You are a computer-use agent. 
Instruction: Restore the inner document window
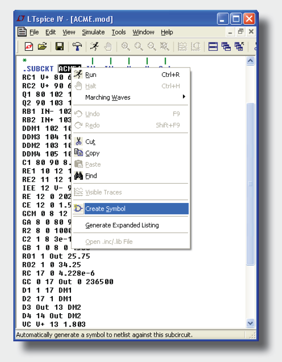coord(241,32)
